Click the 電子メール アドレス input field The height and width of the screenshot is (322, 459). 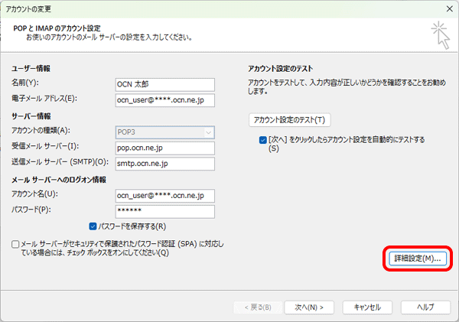(x=164, y=100)
